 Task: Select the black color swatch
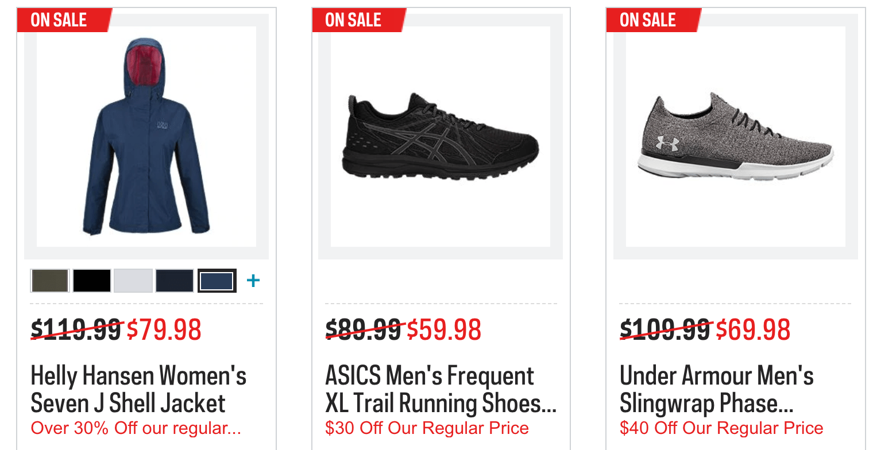(92, 281)
